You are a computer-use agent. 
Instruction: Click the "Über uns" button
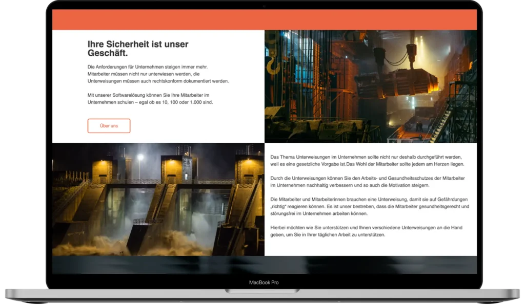[x=109, y=126]
